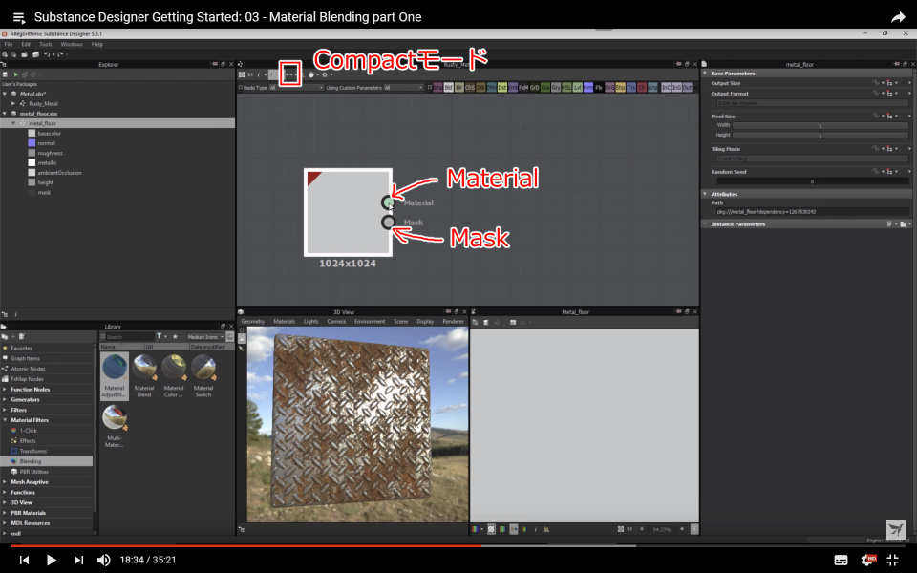This screenshot has width=917, height=573.
Task: Click the Random Seed value slider
Action: (812, 181)
